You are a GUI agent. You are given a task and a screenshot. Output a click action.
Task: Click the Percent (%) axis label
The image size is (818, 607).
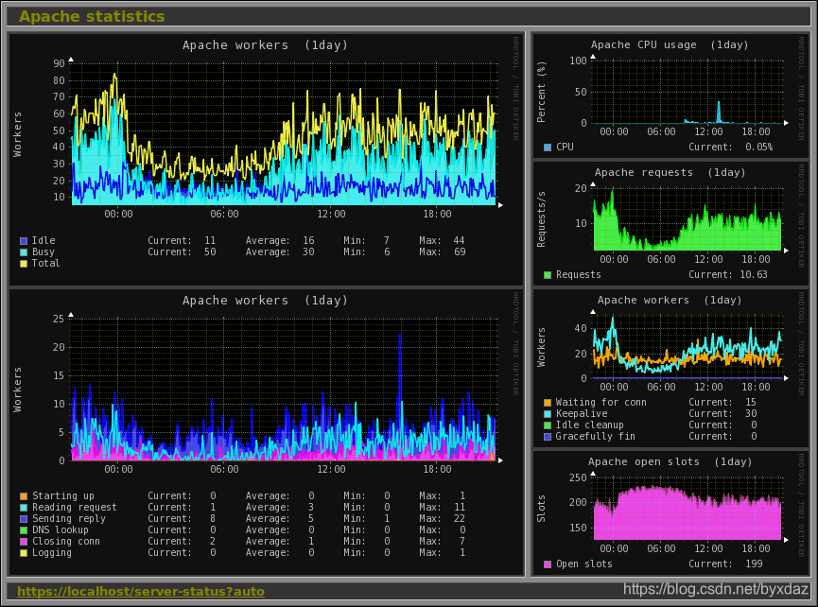541,92
